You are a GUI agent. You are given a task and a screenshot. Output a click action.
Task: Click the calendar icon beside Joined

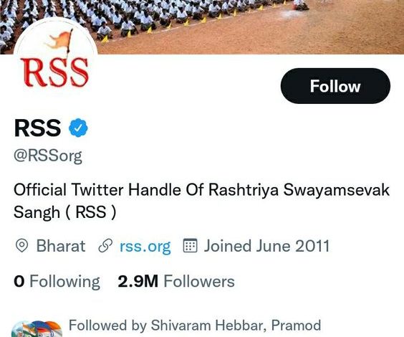tap(190, 245)
